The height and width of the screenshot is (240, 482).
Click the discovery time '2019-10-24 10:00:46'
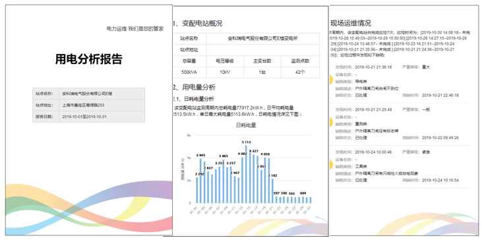pyautogui.click(x=373, y=152)
